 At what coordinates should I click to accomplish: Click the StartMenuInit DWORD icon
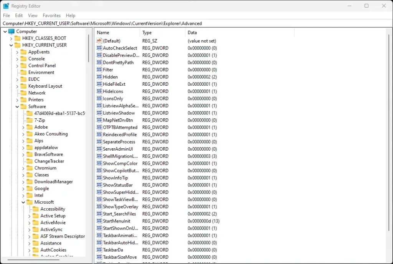[x=99, y=221]
